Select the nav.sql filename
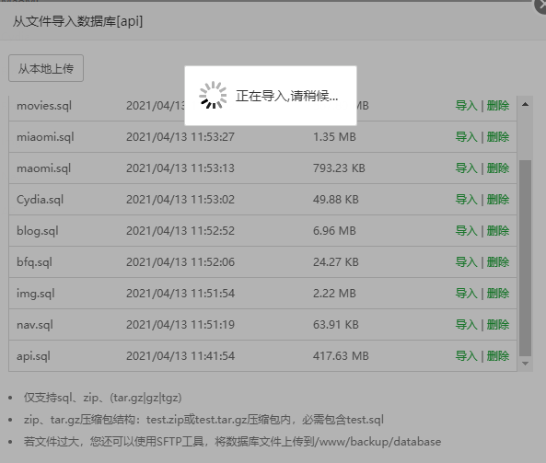The height and width of the screenshot is (463, 546). tap(35, 325)
